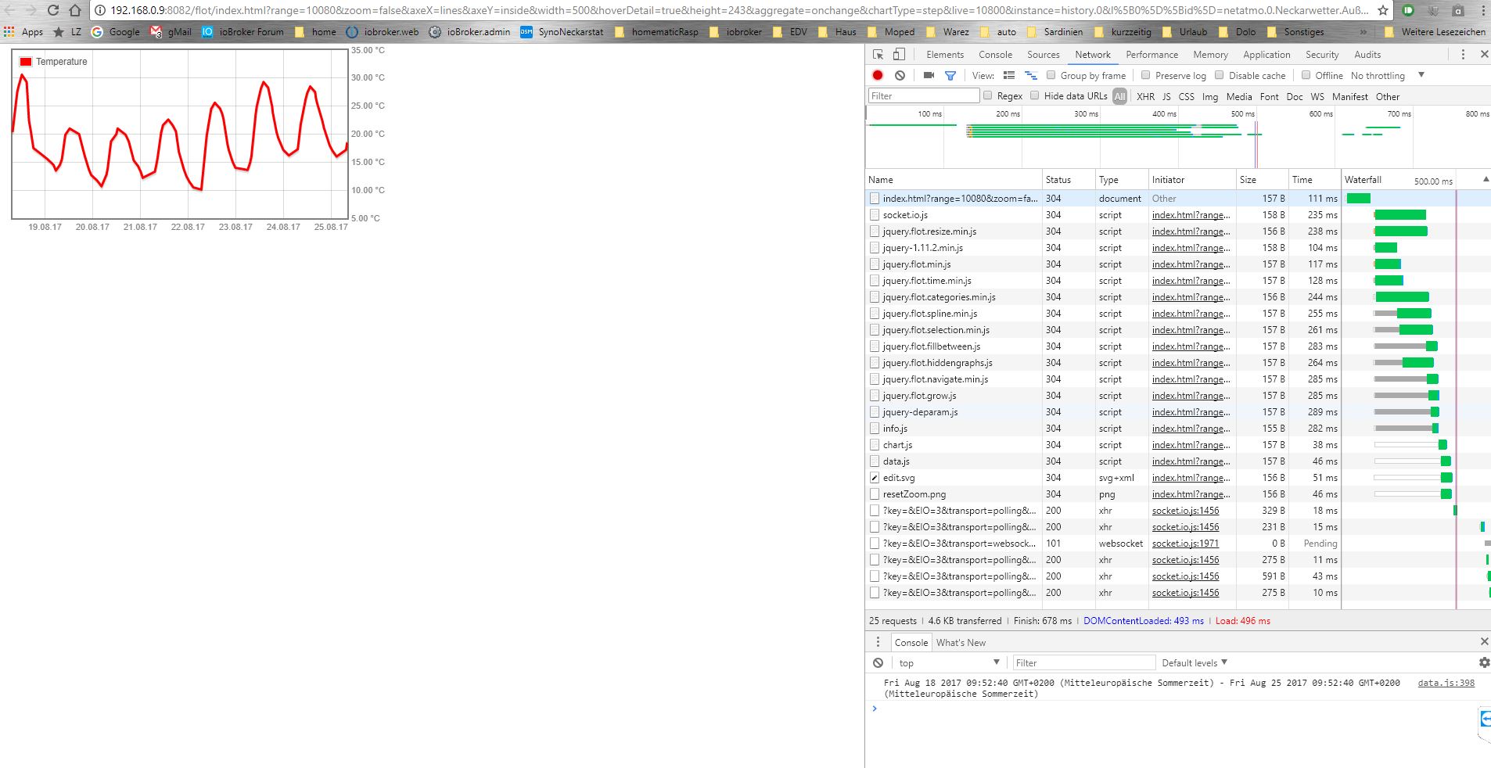1491x768 pixels.
Task: Sort requests by the Size column header
Action: (x=1262, y=180)
